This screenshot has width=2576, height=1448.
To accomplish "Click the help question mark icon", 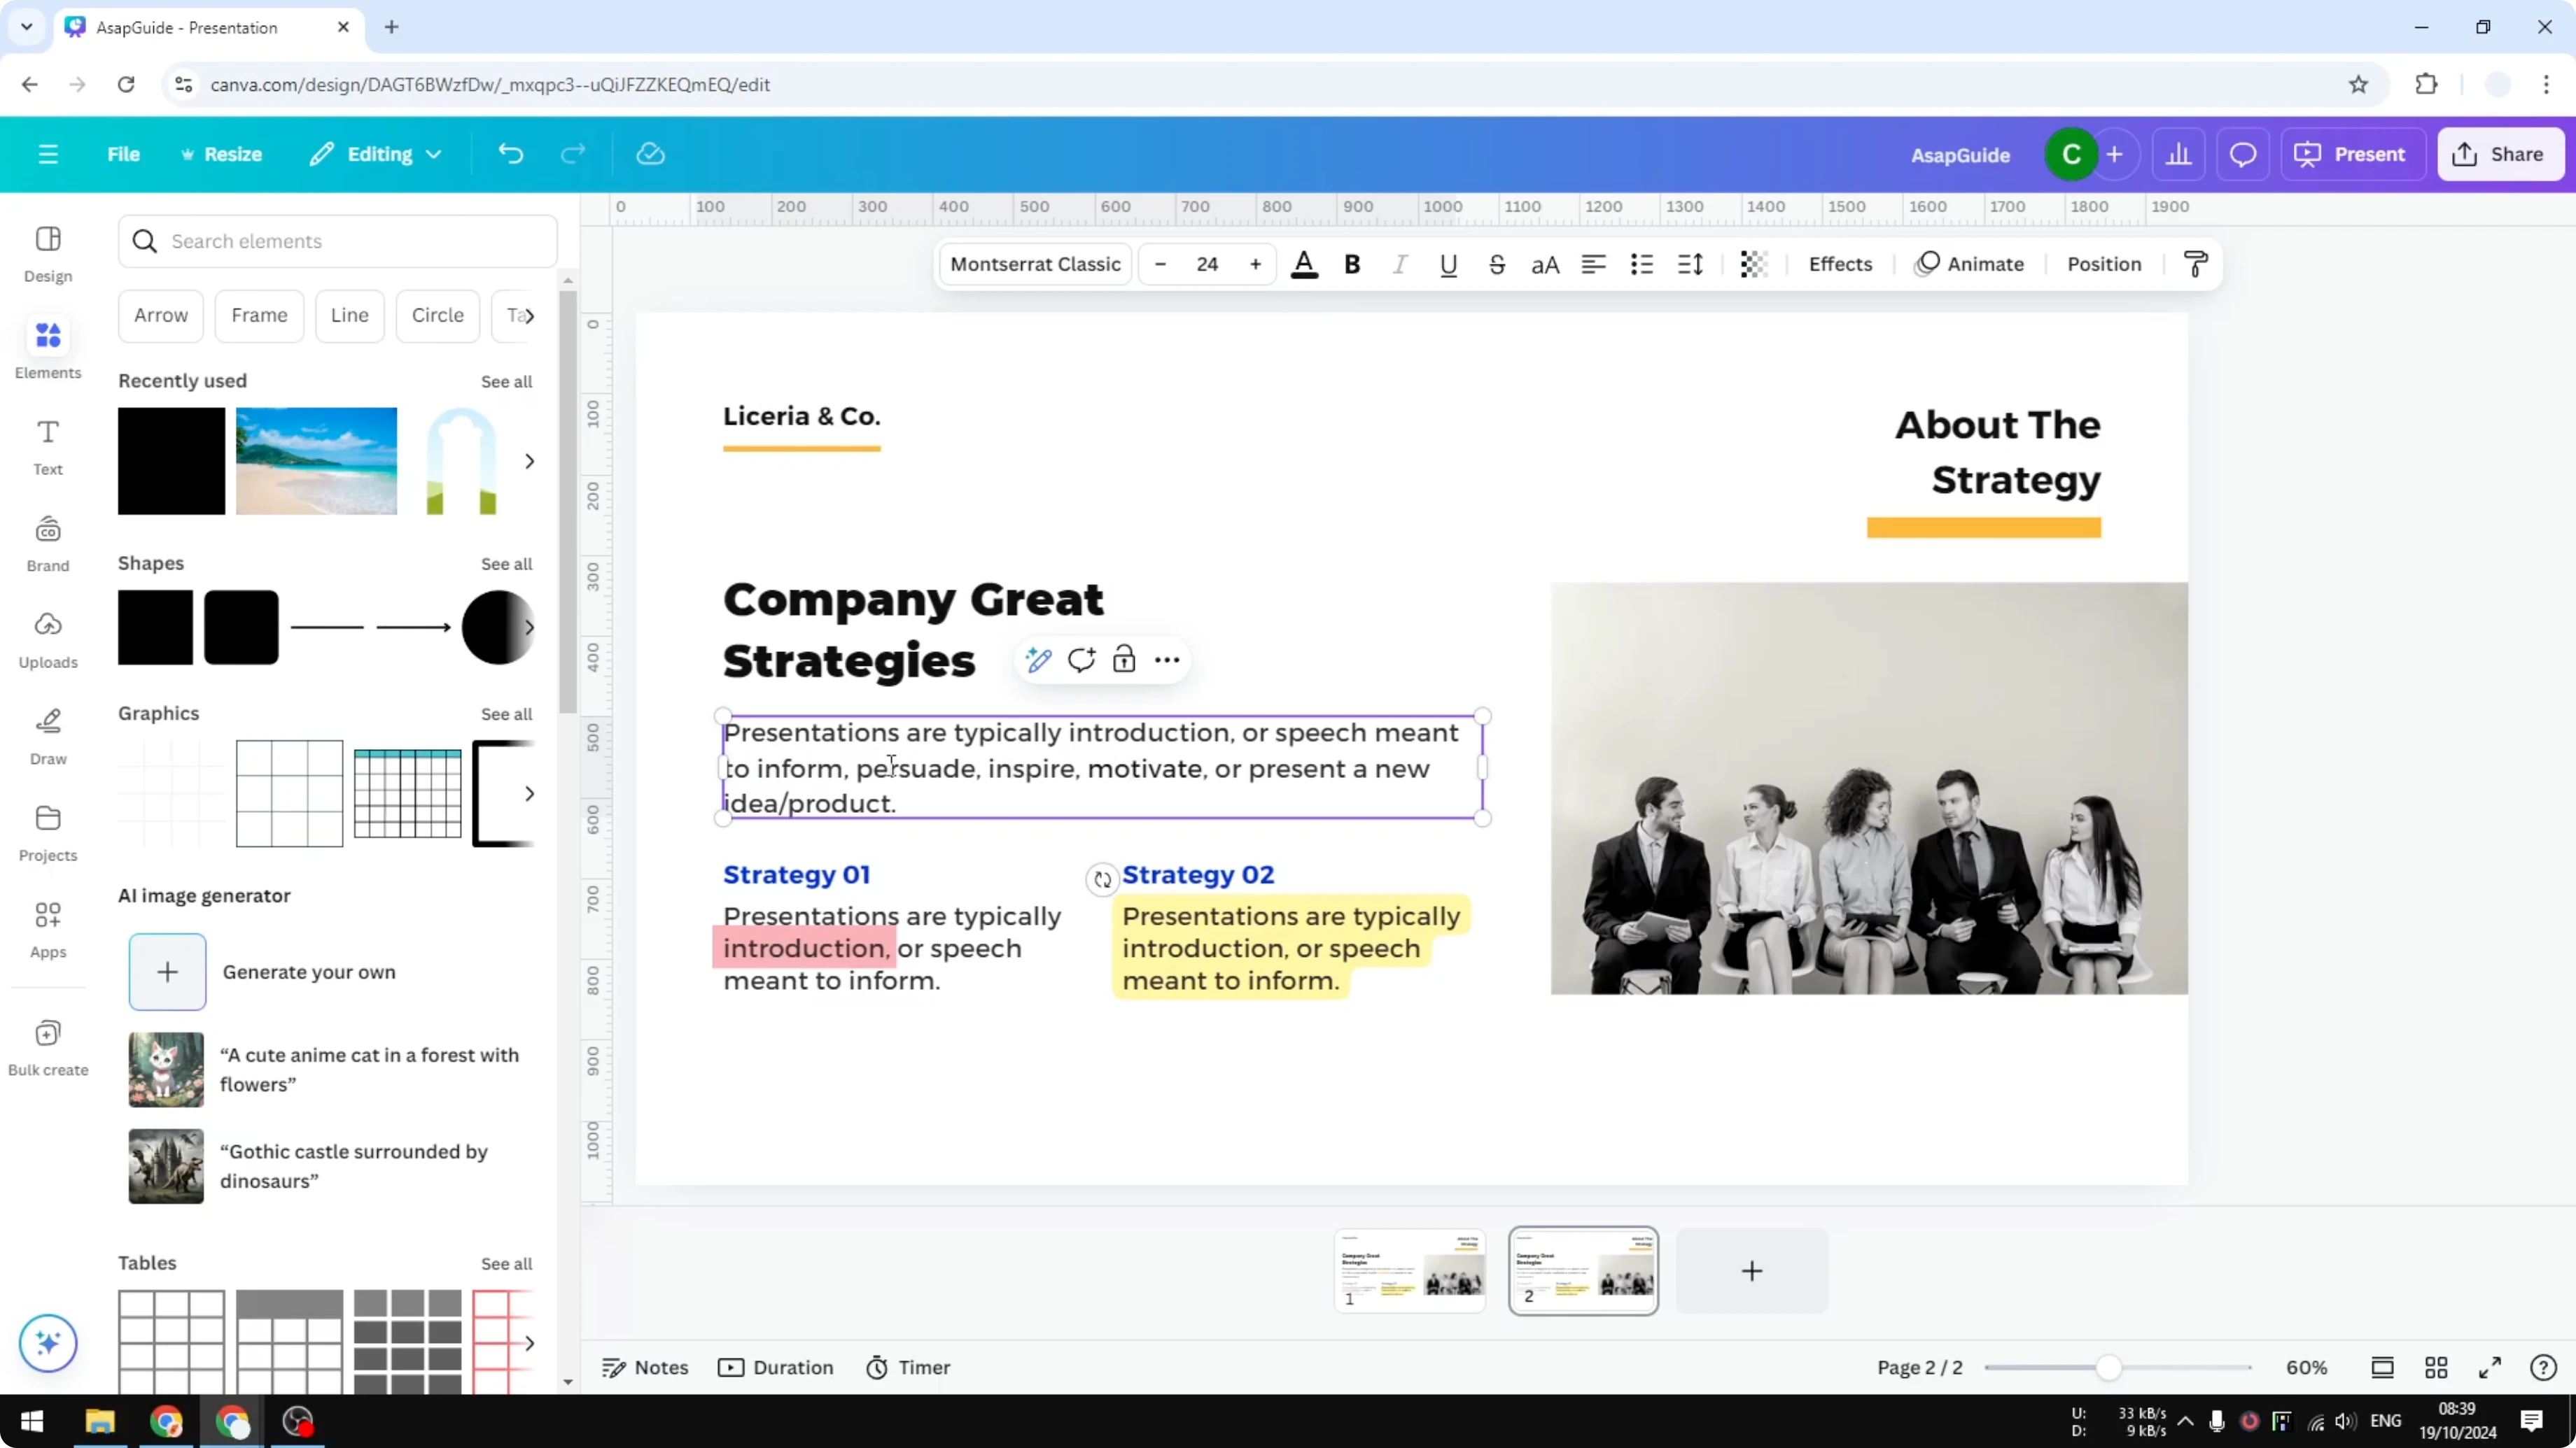I will pos(2543,1367).
